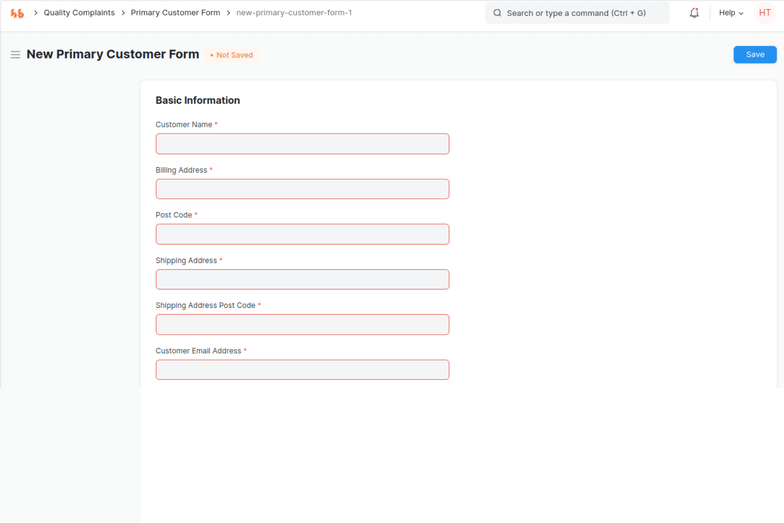Screen dimensions: 784x523
Task: Go to the Quality Complaints breadcrumb
Action: [x=79, y=13]
